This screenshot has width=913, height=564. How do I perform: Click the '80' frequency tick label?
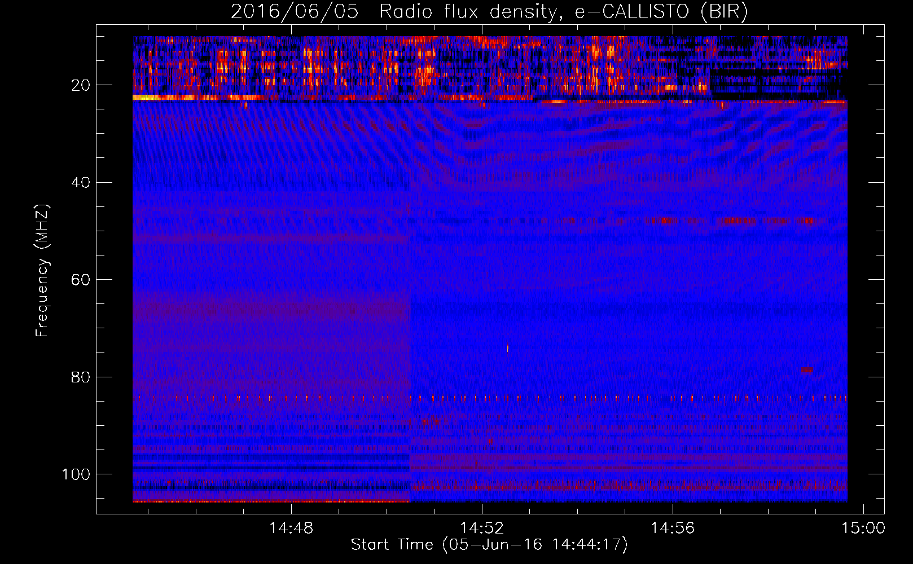point(81,377)
